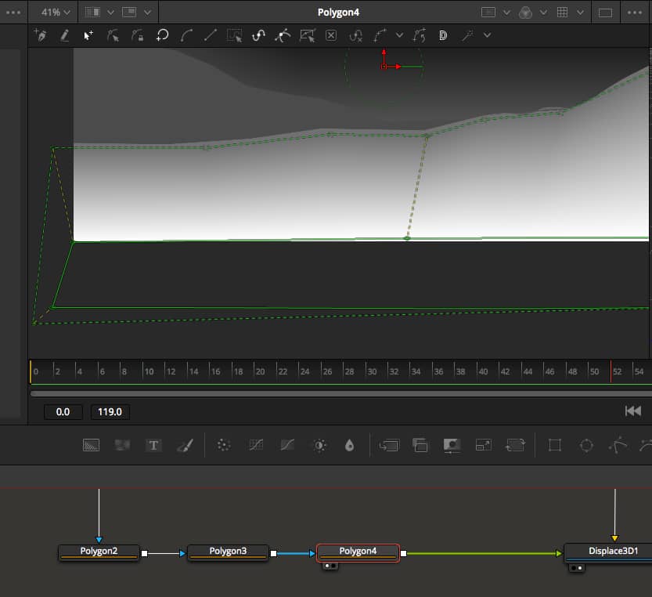Add a Resize node from toolbar
The width and height of the screenshot is (652, 597).
tap(483, 445)
